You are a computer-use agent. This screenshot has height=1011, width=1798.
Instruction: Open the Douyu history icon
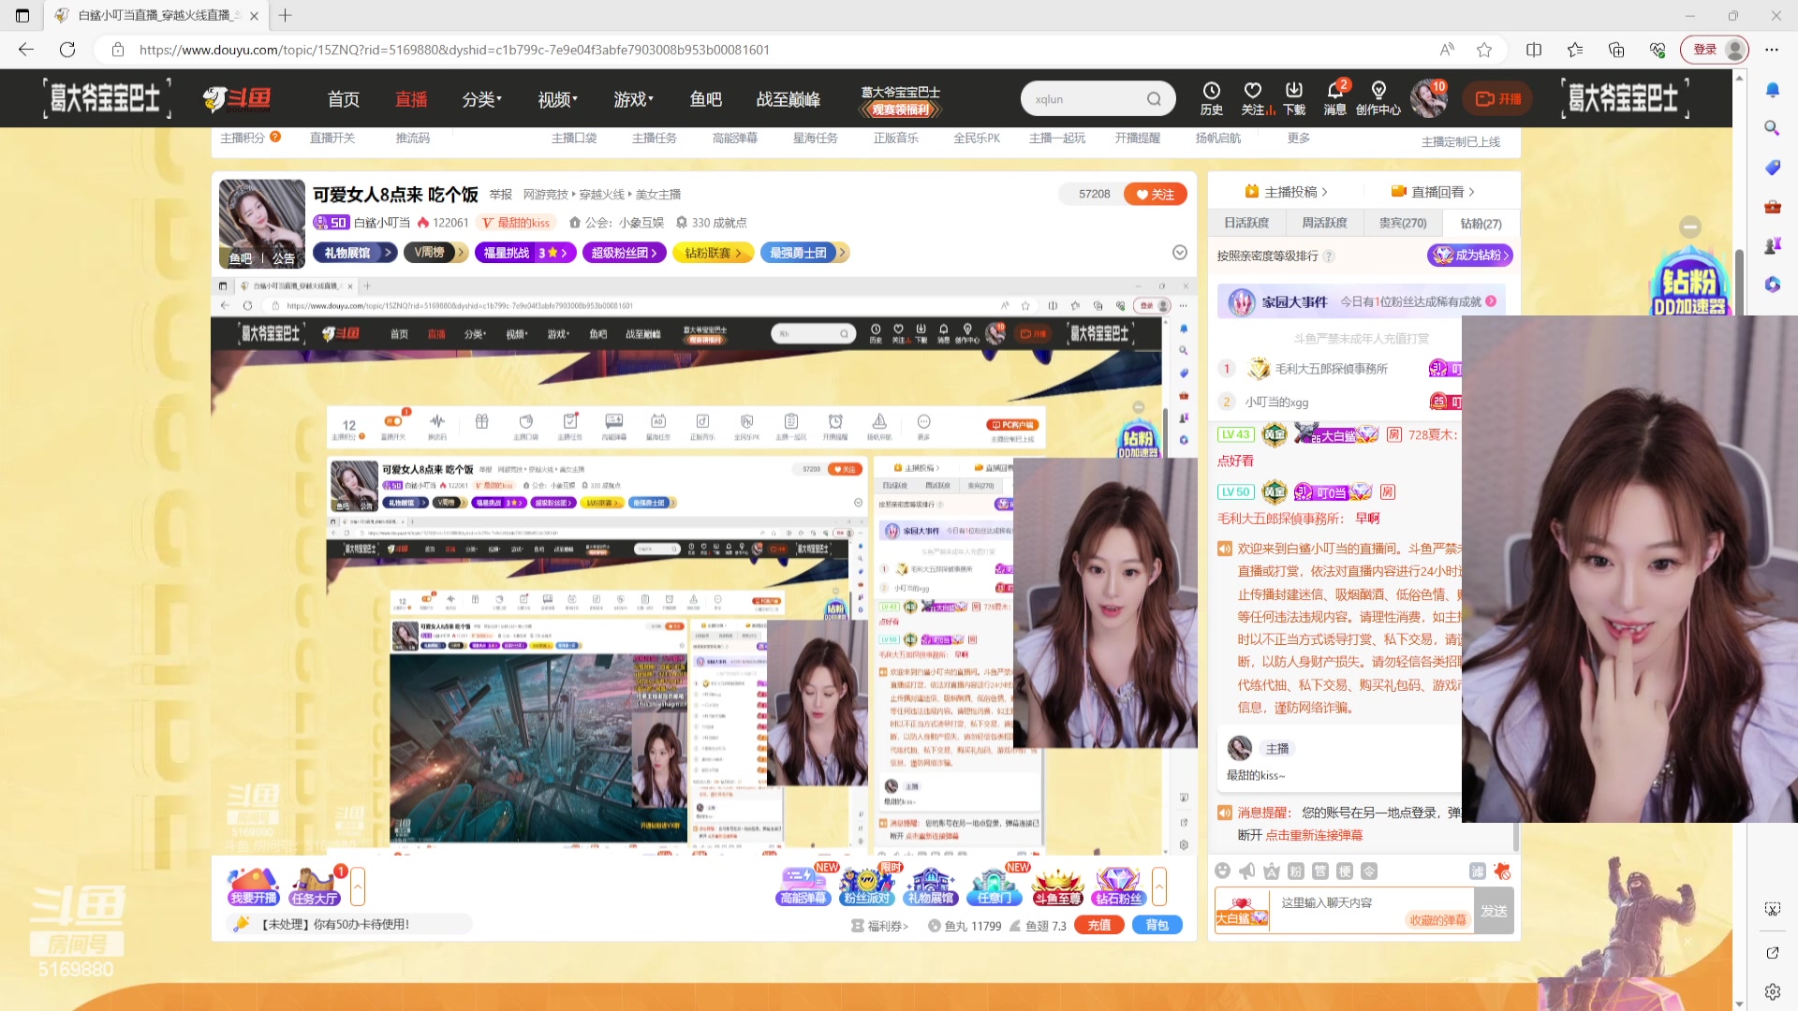[x=1211, y=97]
